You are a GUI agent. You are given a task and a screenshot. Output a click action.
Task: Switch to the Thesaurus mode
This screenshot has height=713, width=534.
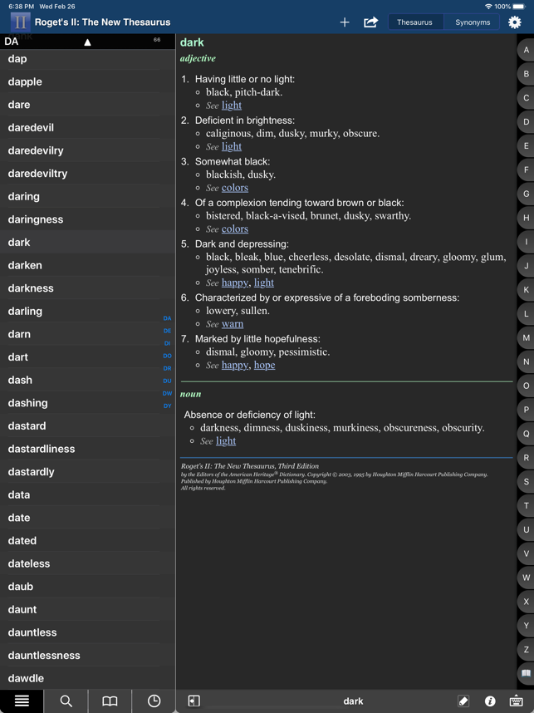(x=414, y=22)
